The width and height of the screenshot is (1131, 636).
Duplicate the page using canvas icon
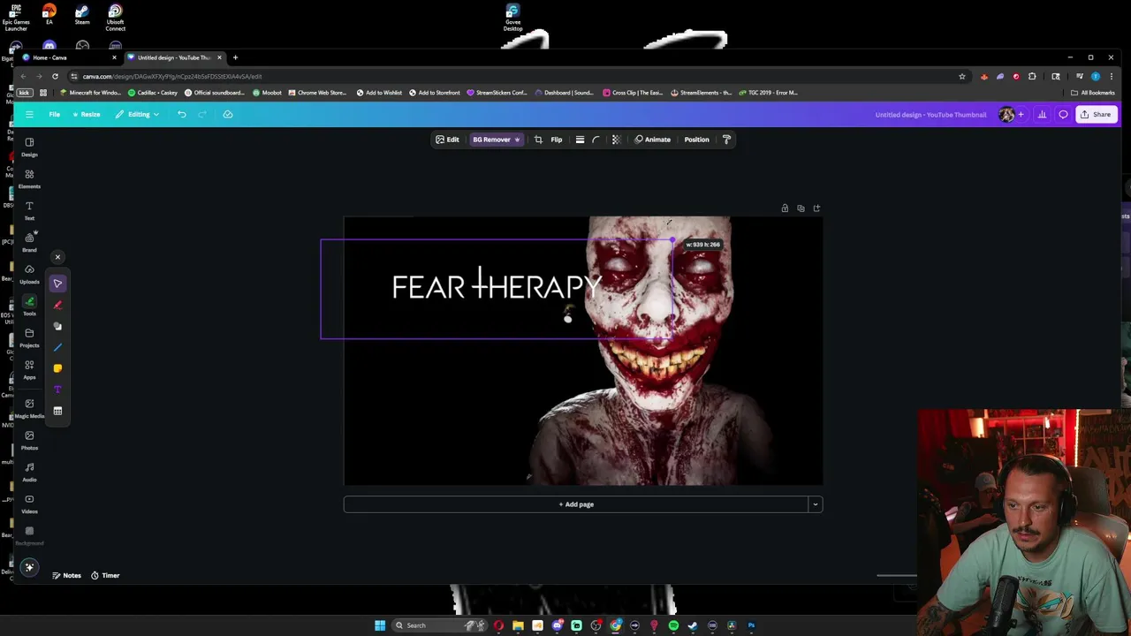click(801, 208)
